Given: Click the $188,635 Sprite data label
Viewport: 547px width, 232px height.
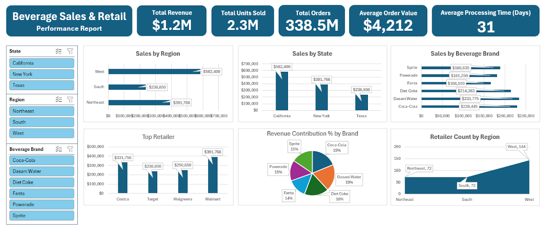Looking at the screenshot, I should (462, 68).
